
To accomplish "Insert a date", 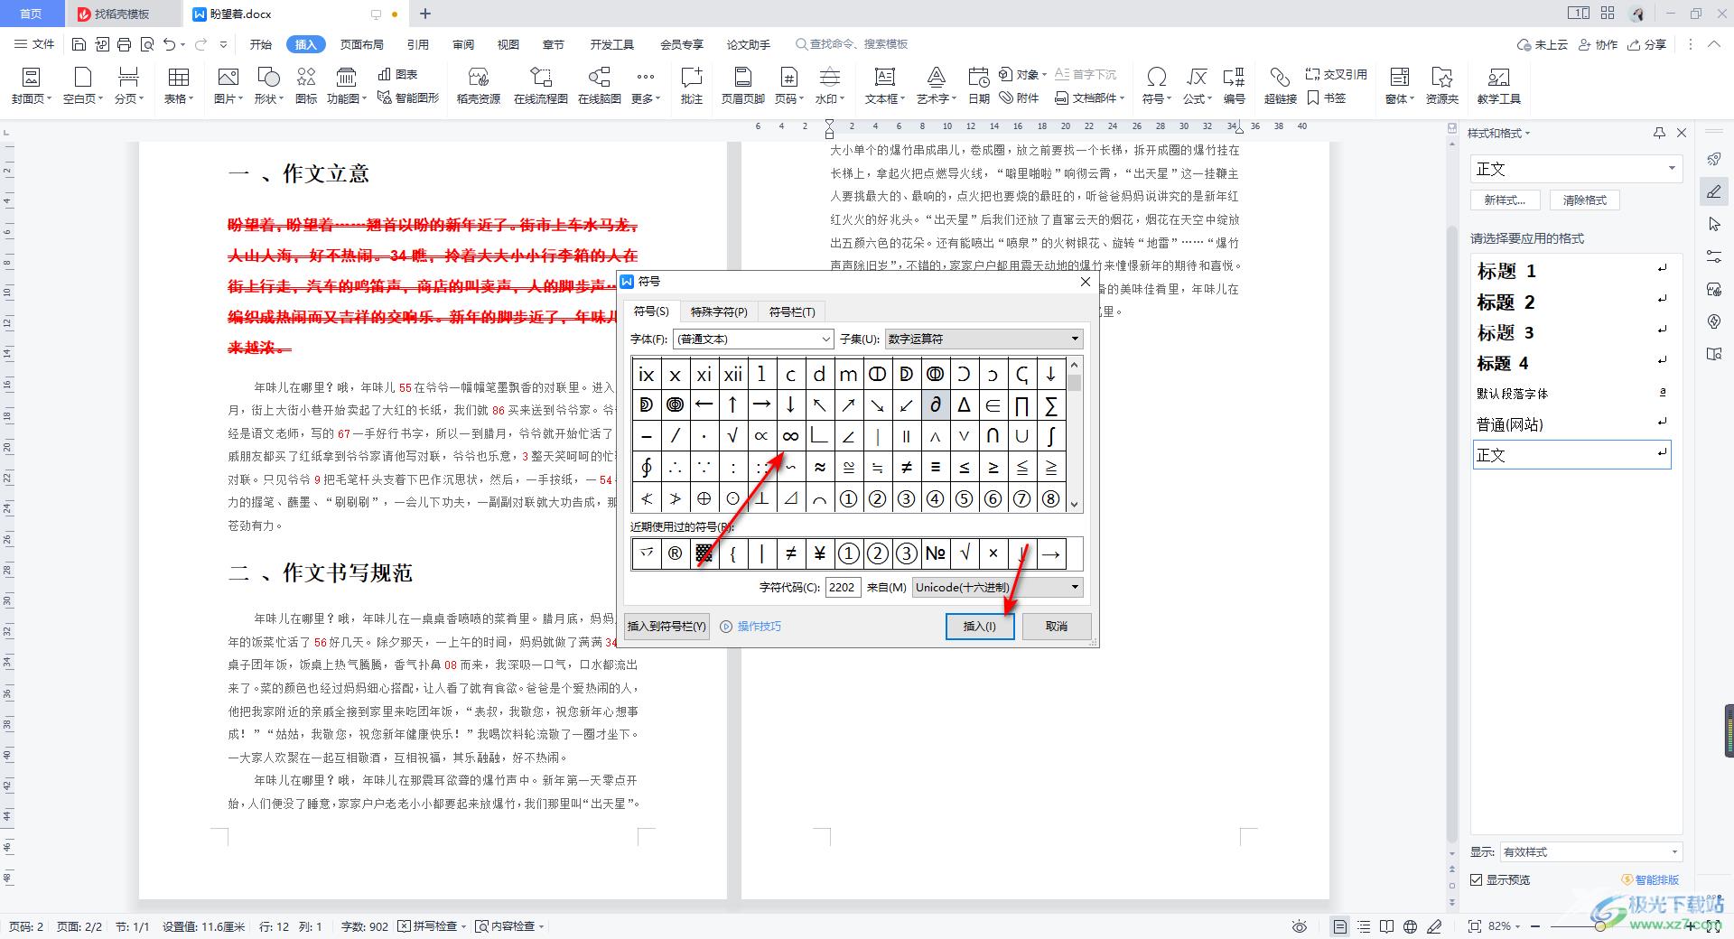I will click(978, 86).
